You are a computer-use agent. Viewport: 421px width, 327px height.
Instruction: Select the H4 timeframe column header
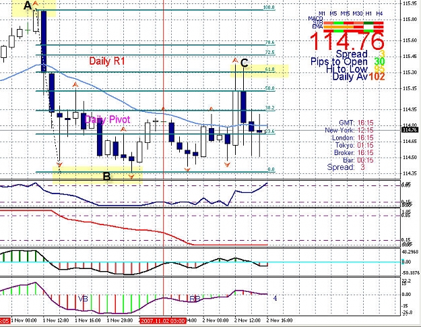(x=379, y=13)
